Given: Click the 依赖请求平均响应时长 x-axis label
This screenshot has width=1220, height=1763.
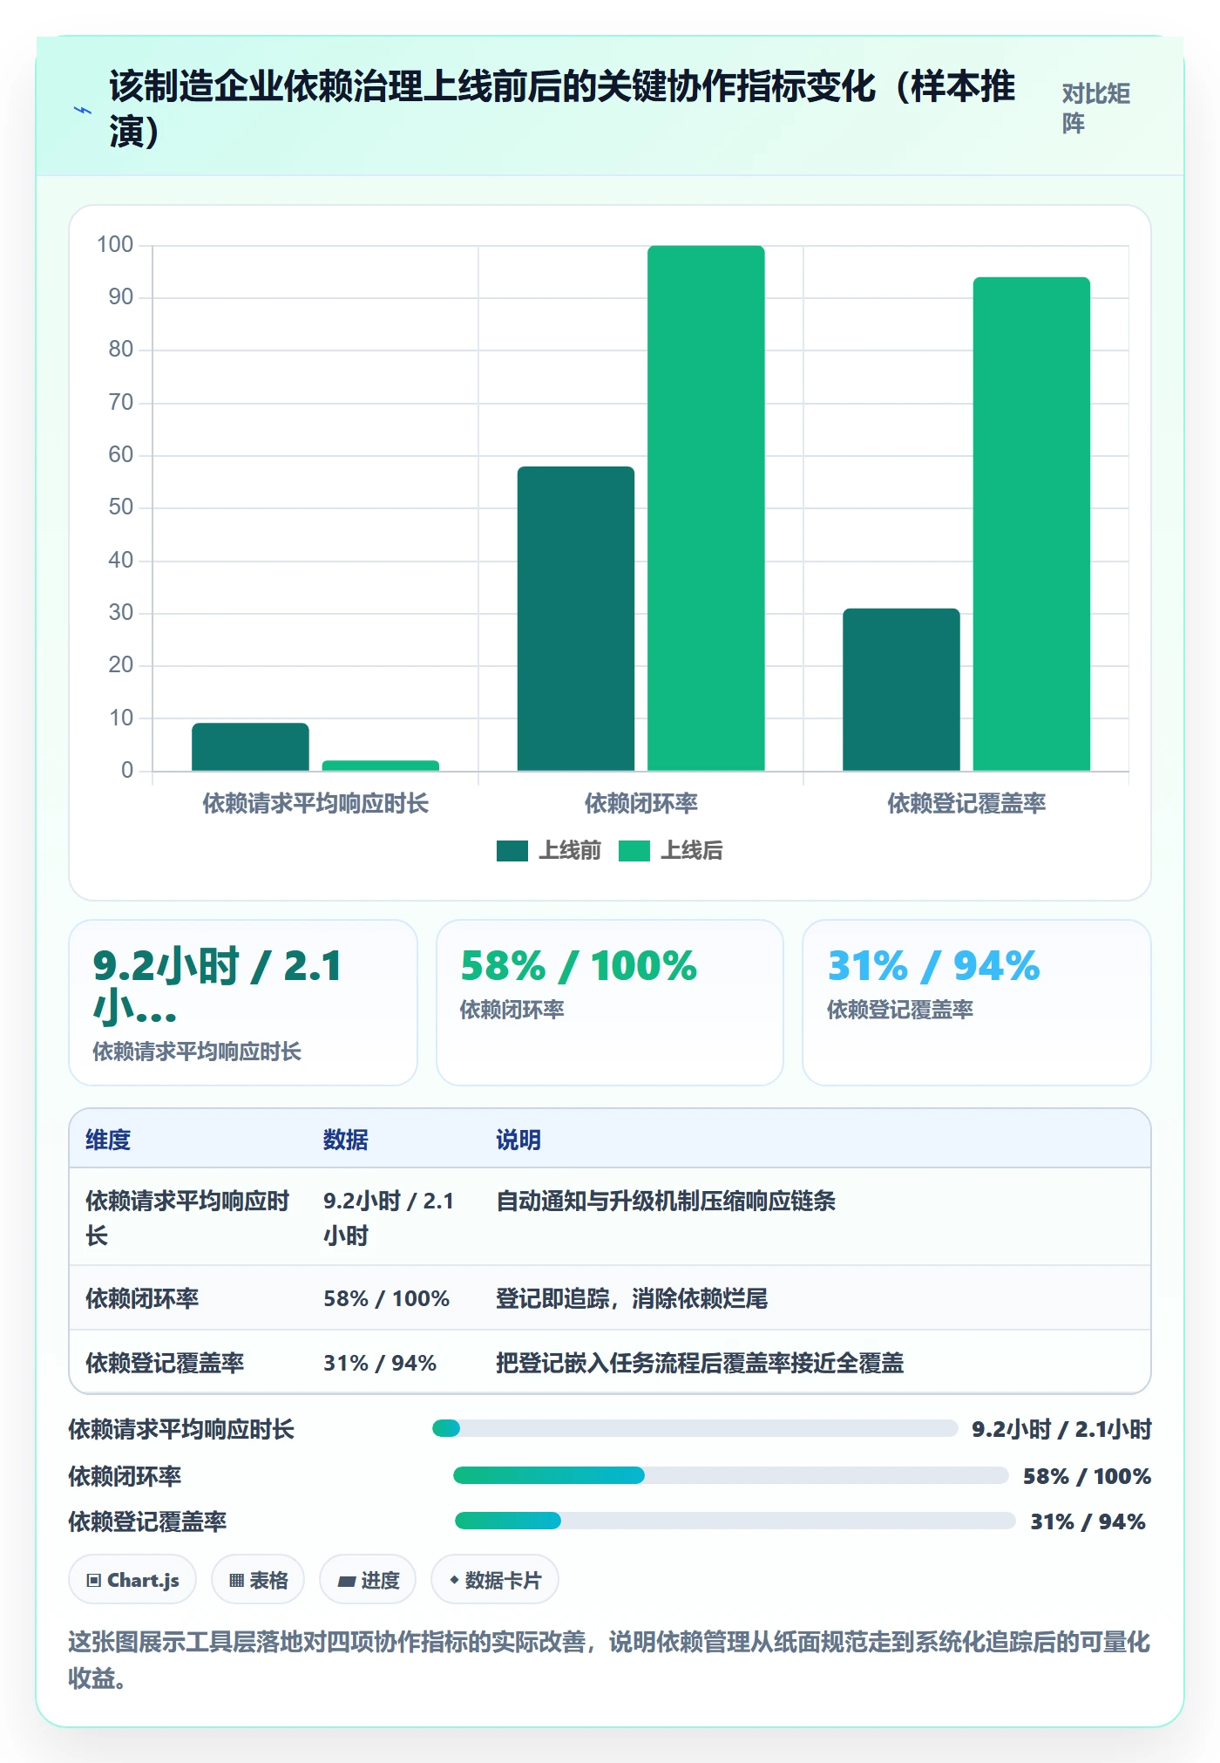Looking at the screenshot, I should [x=315, y=803].
